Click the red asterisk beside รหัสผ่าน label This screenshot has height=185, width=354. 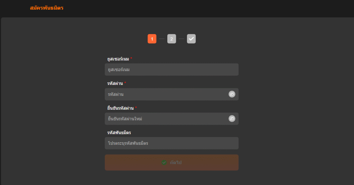(125, 83)
